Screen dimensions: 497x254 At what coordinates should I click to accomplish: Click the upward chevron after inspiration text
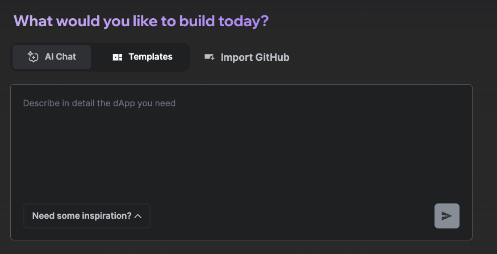138,216
